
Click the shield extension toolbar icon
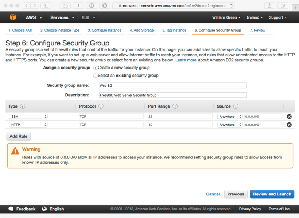point(105,5)
